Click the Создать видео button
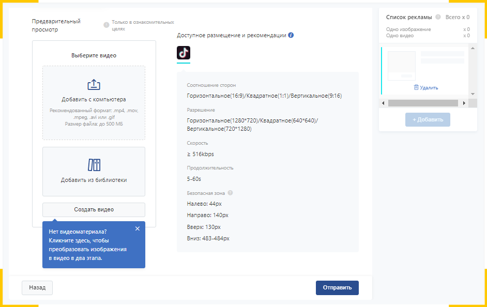487x307 pixels. pos(94,209)
